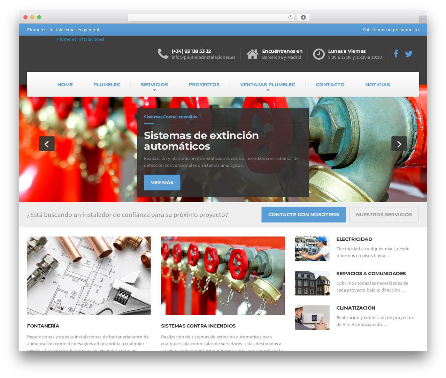Open the Servicios a Comunidades building thumbnail

point(312,283)
